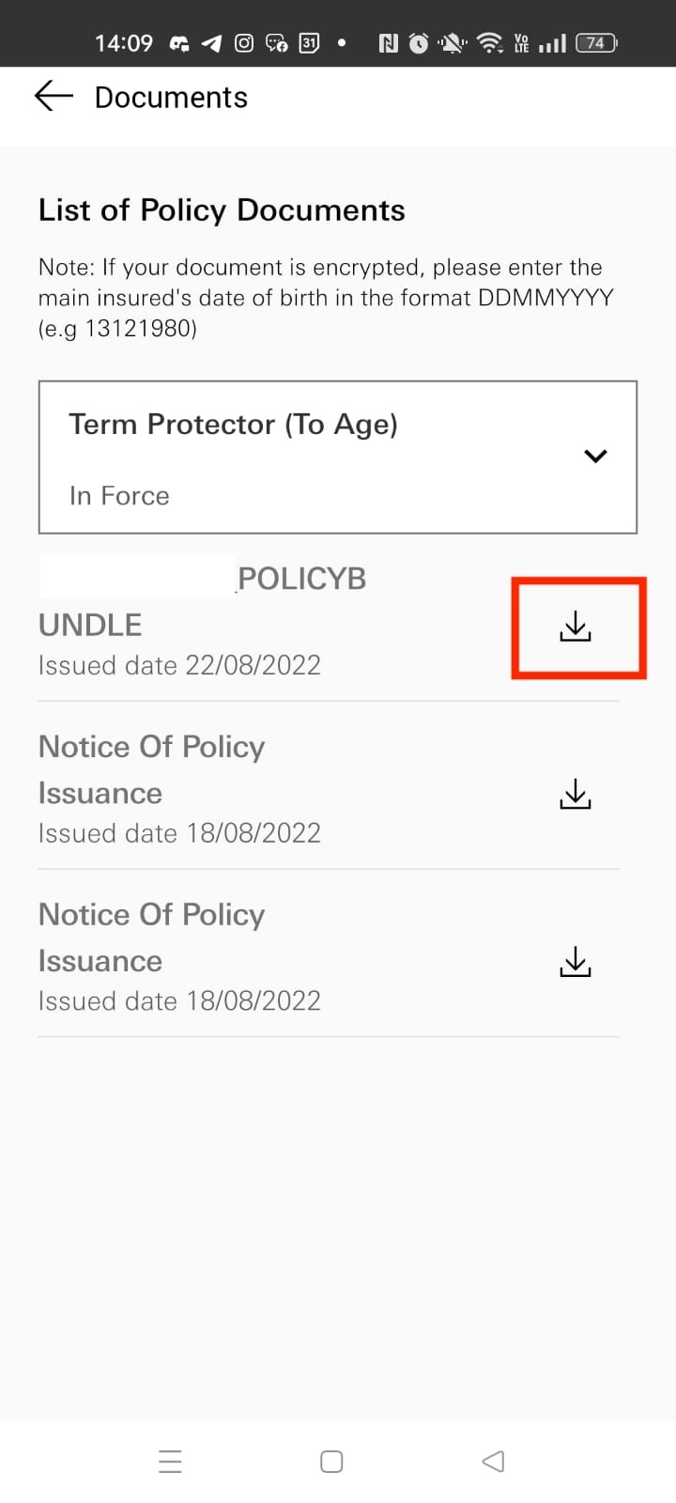
Task: Tap the alarm clock status icon
Action: (x=419, y=43)
